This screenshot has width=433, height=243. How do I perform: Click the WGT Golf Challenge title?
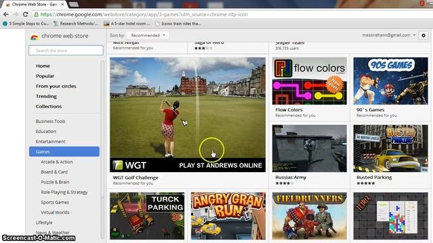pos(135,178)
